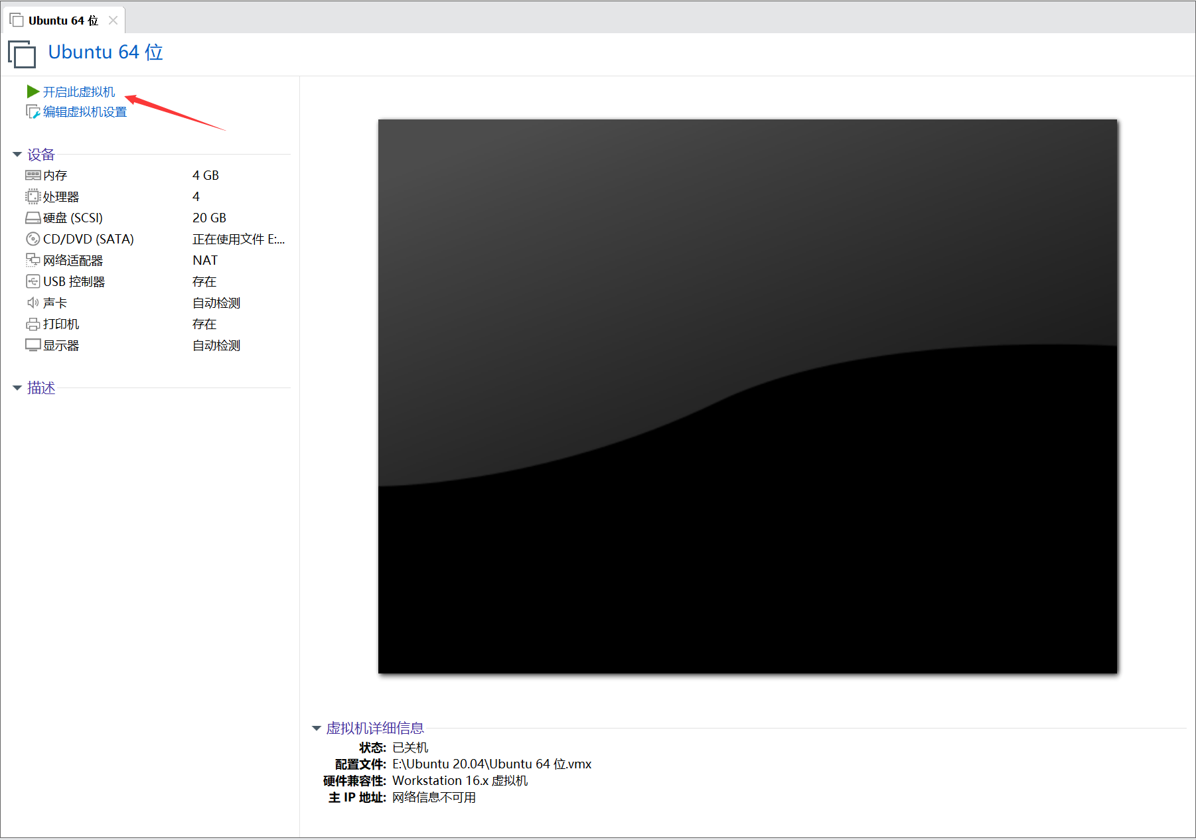The image size is (1196, 840).
Task: Close the Ubuntu 64 位 tab
Action: 113,21
